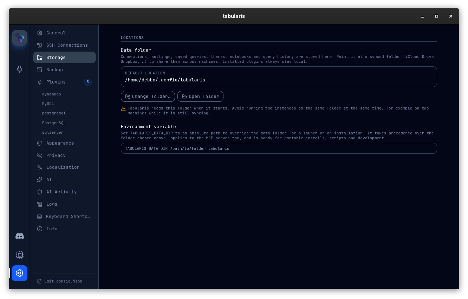Click the Info circle icon
The width and height of the screenshot is (468, 299).
point(40,229)
